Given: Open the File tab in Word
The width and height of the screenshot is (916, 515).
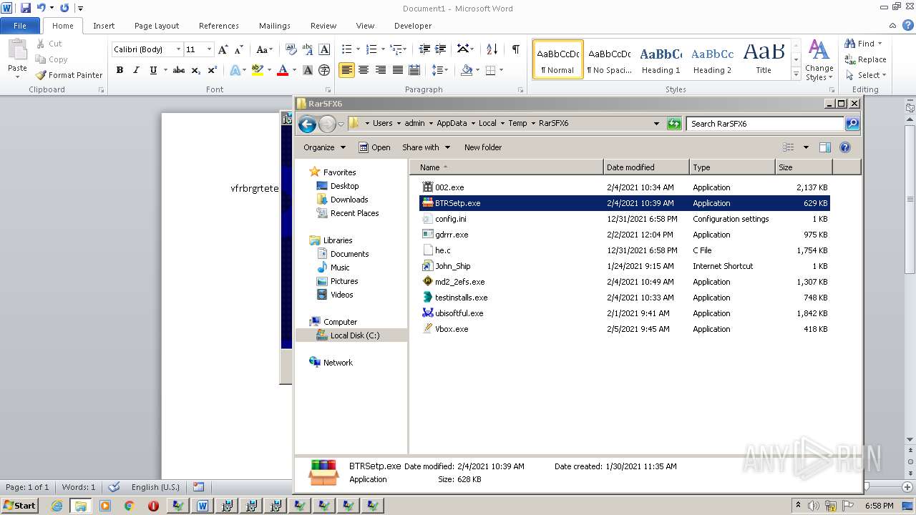Looking at the screenshot, I should tap(20, 26).
